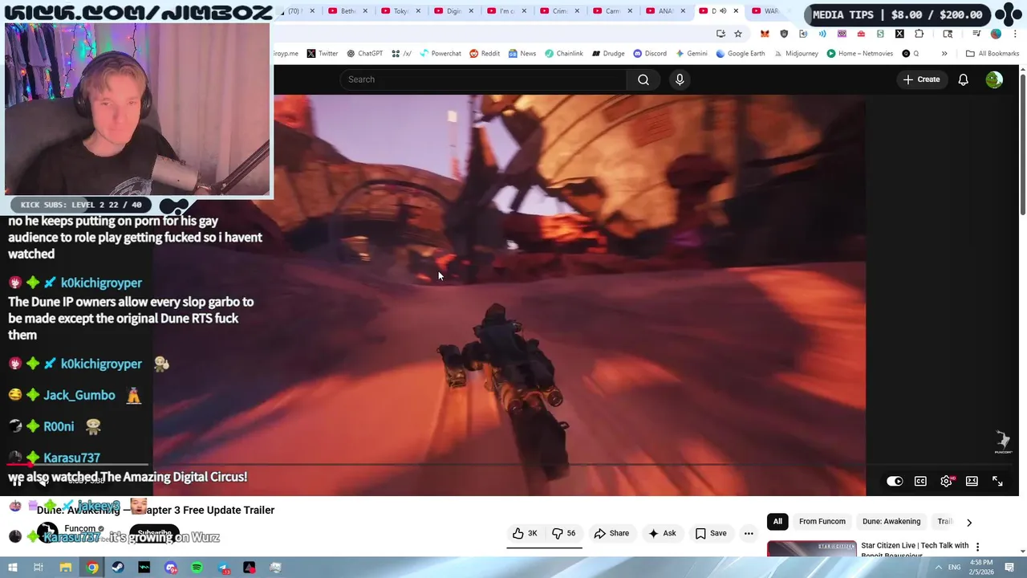Screen dimensions: 1027x578
Task: Open the Google Earth bookmark
Action: 740,54
